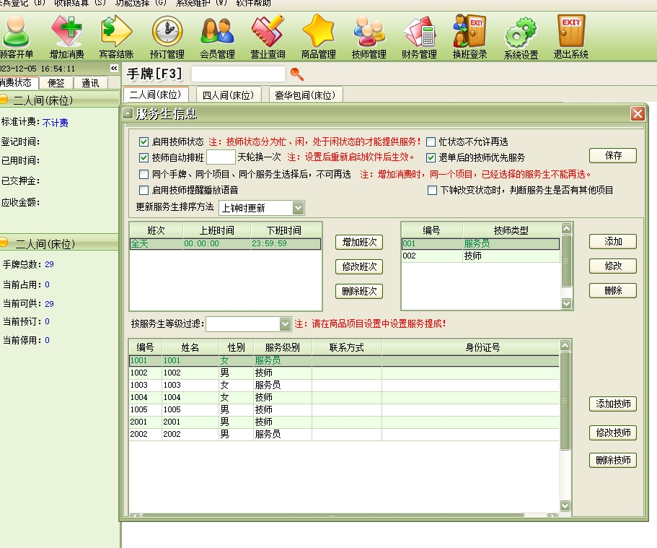Enable 忙状态不允许再选 checkbox
This screenshot has height=548, width=657.
[x=431, y=142]
